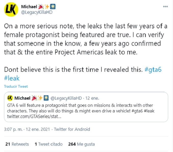173x152 pixels.
Task: Click the small LK avatar in quoted tweet
Action: coord(10,98)
